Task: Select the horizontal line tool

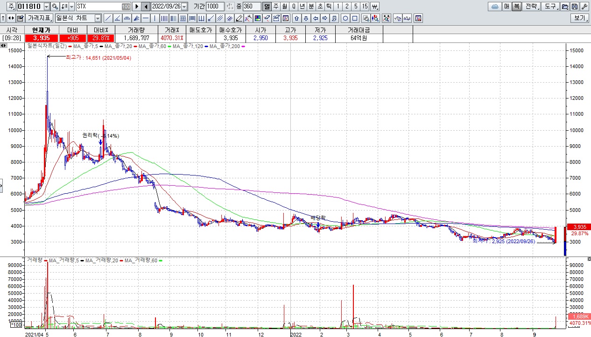Action: [x=145, y=18]
